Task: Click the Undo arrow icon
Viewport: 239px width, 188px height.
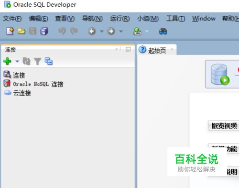Action: tap(62, 31)
